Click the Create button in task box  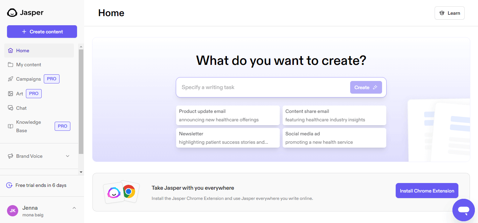[366, 87]
